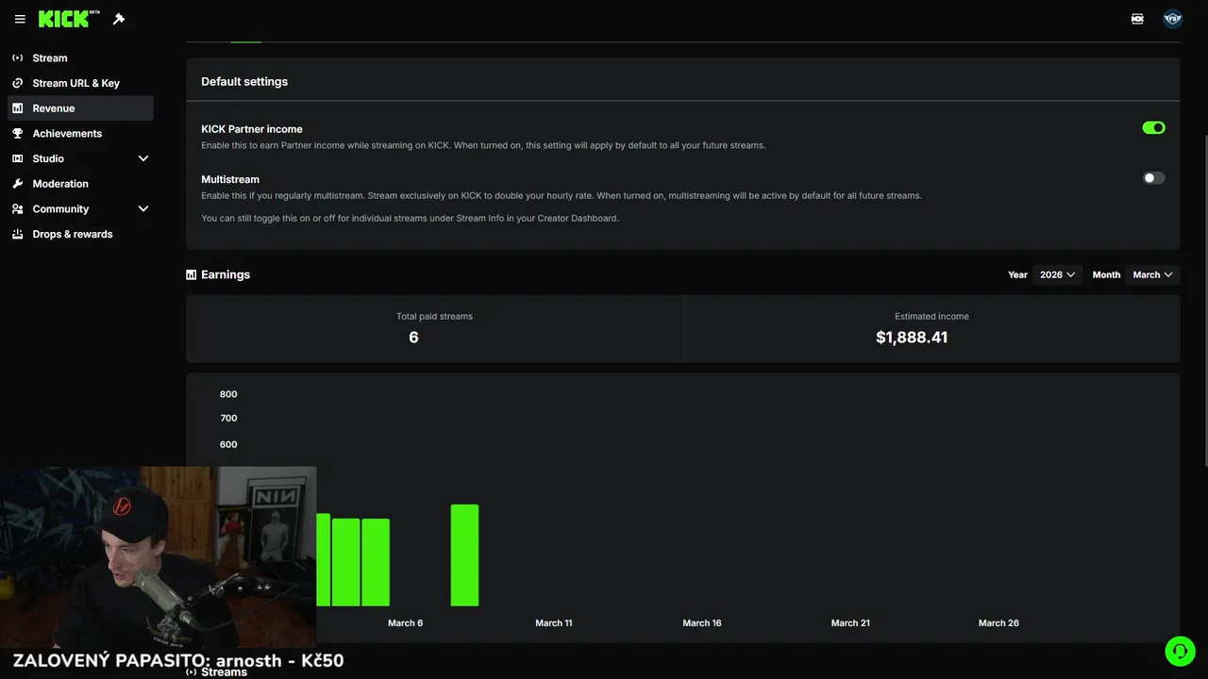
Task: Click the March 26 axis label
Action: pyautogui.click(x=998, y=623)
